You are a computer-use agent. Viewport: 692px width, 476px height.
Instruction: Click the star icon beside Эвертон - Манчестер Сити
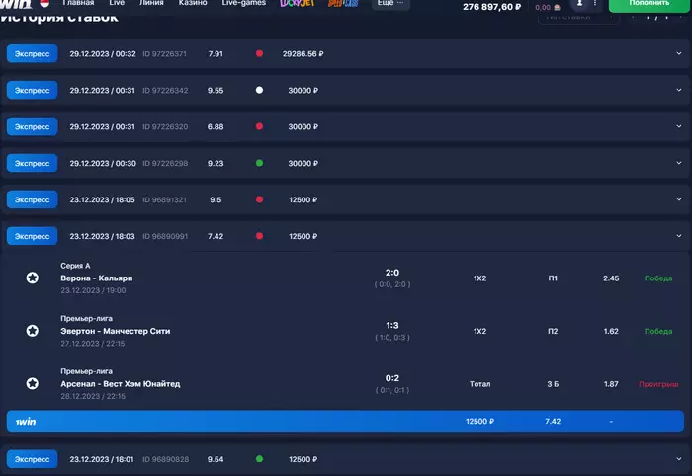pos(33,331)
